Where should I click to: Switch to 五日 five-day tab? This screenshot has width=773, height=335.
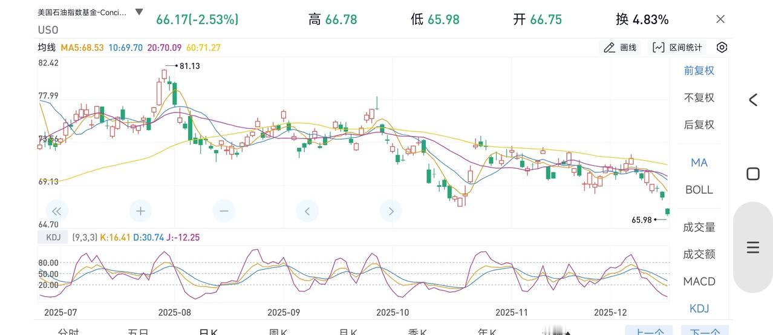(139, 332)
